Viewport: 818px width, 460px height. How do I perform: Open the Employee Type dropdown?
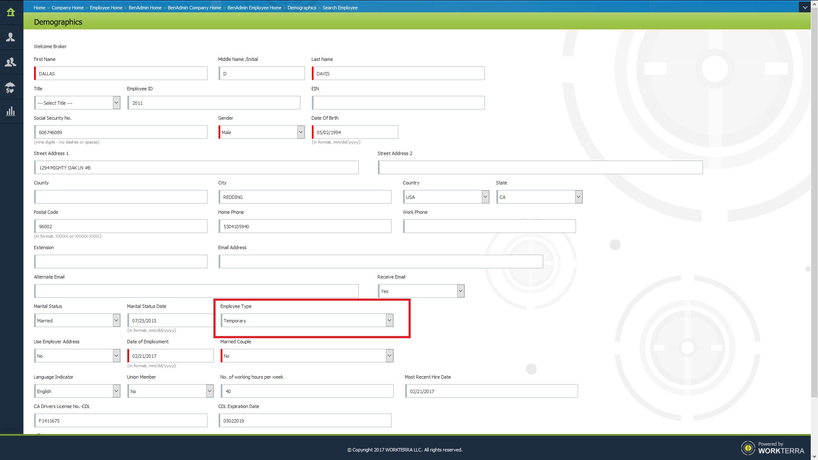click(x=307, y=320)
